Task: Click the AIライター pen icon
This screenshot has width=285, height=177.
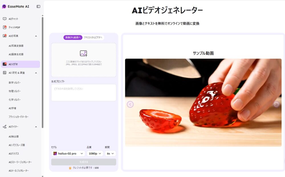Action: 5,127
